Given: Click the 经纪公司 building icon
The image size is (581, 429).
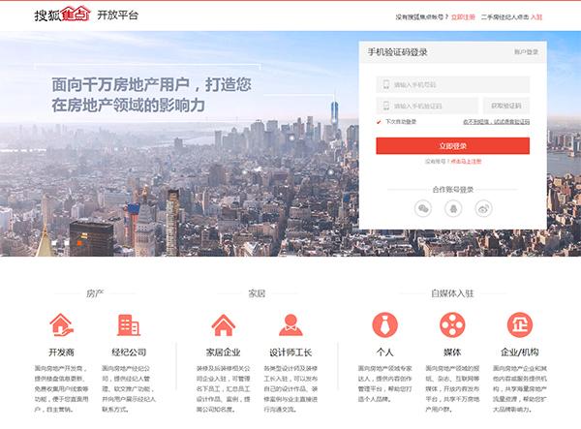Looking at the screenshot, I should pos(128,324).
